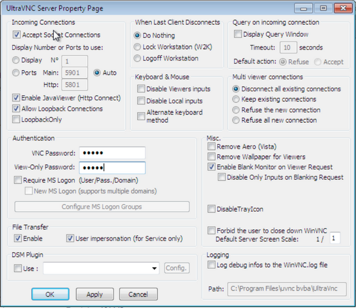Click the DSM Plugin Config. button
Image resolution: width=356 pixels, height=308 pixels.
[177, 268]
